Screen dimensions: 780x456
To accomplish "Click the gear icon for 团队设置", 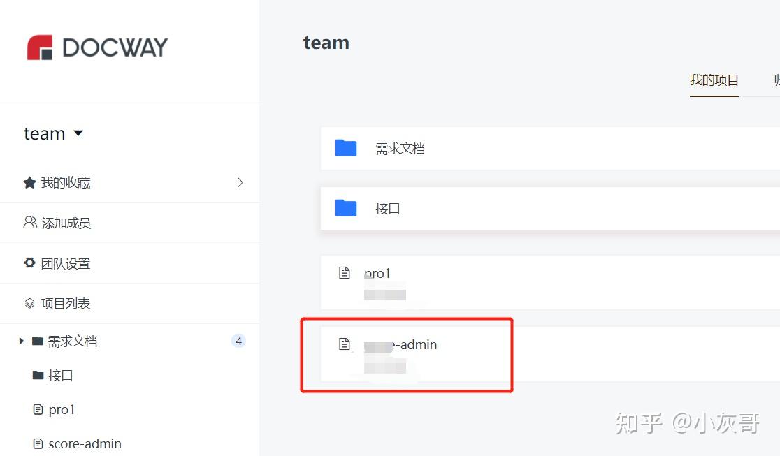I will pos(29,263).
